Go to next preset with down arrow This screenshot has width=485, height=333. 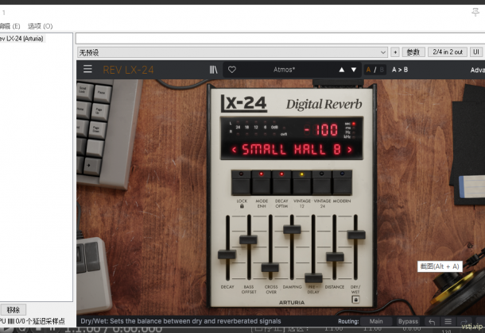coord(355,70)
